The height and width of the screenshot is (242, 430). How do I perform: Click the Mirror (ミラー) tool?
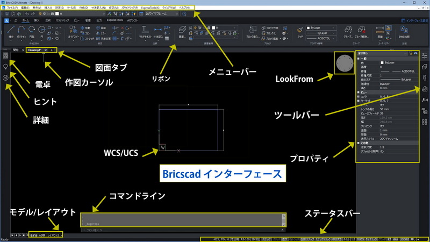[101, 33]
